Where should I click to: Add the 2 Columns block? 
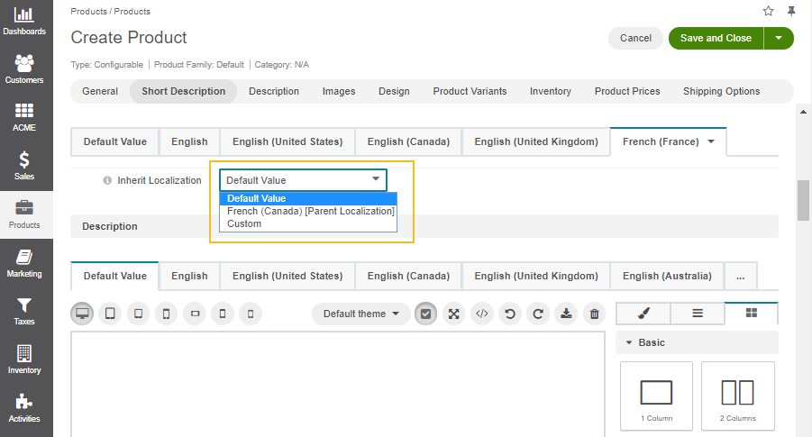point(737,396)
